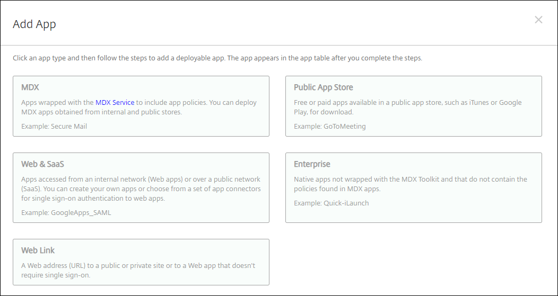The image size is (558, 296).
Task: Click the MDX card heading
Action: 30,87
